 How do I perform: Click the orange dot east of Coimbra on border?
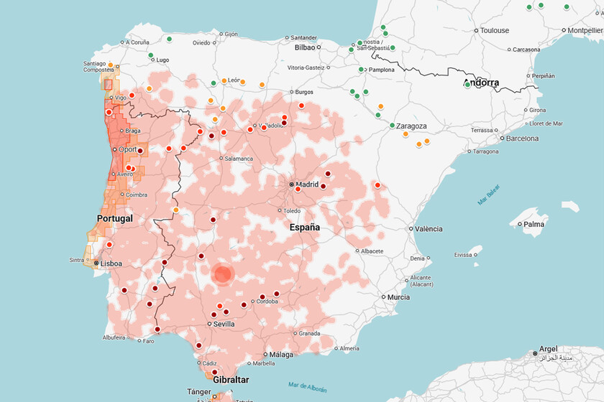pos(175,210)
